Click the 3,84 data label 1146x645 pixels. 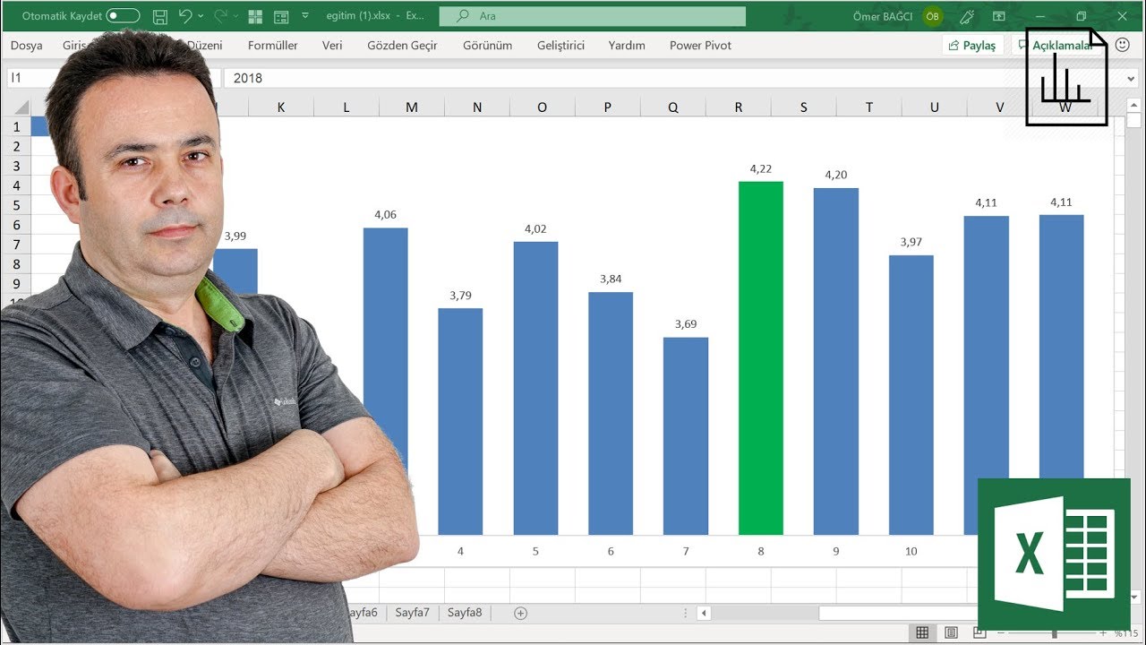click(x=611, y=279)
